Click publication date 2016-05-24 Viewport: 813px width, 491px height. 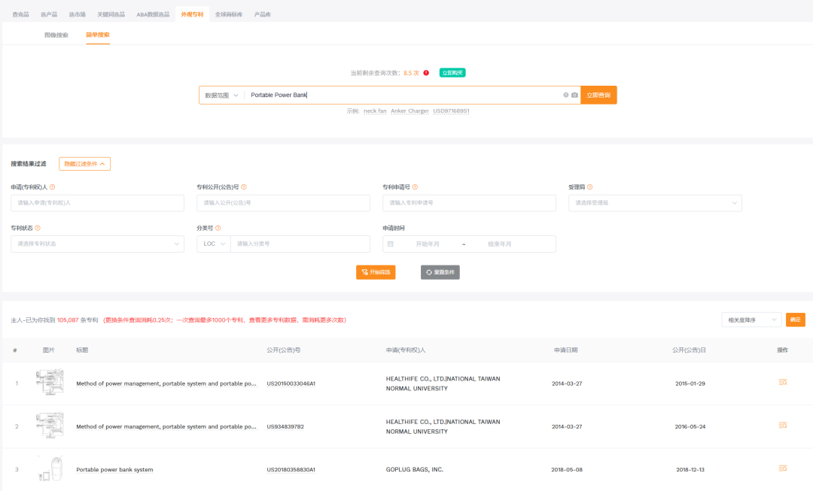tap(690, 427)
